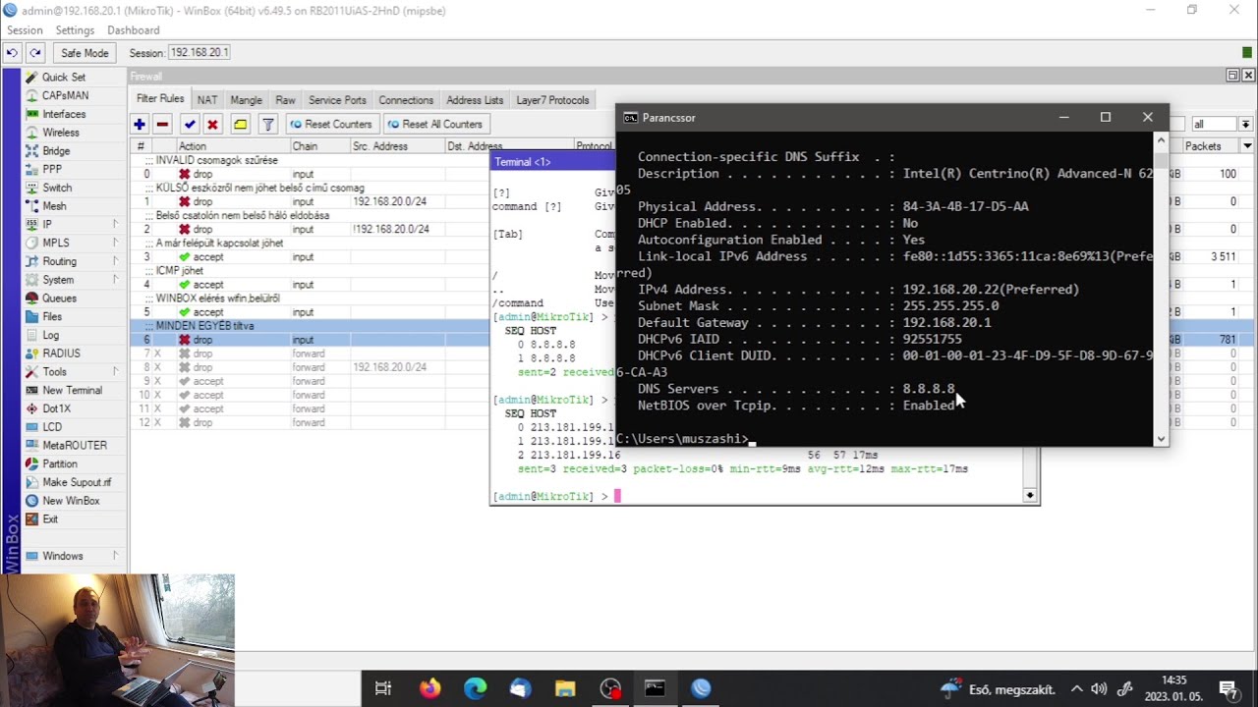This screenshot has height=707, width=1258.
Task: Switch to the Connections tab
Action: (x=406, y=100)
